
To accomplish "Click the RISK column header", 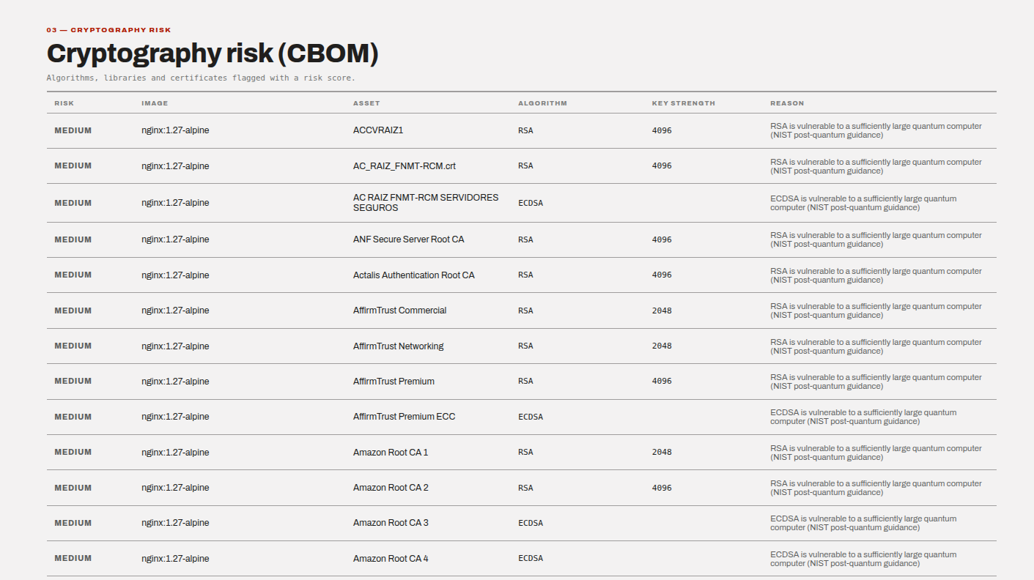I will 64,103.
